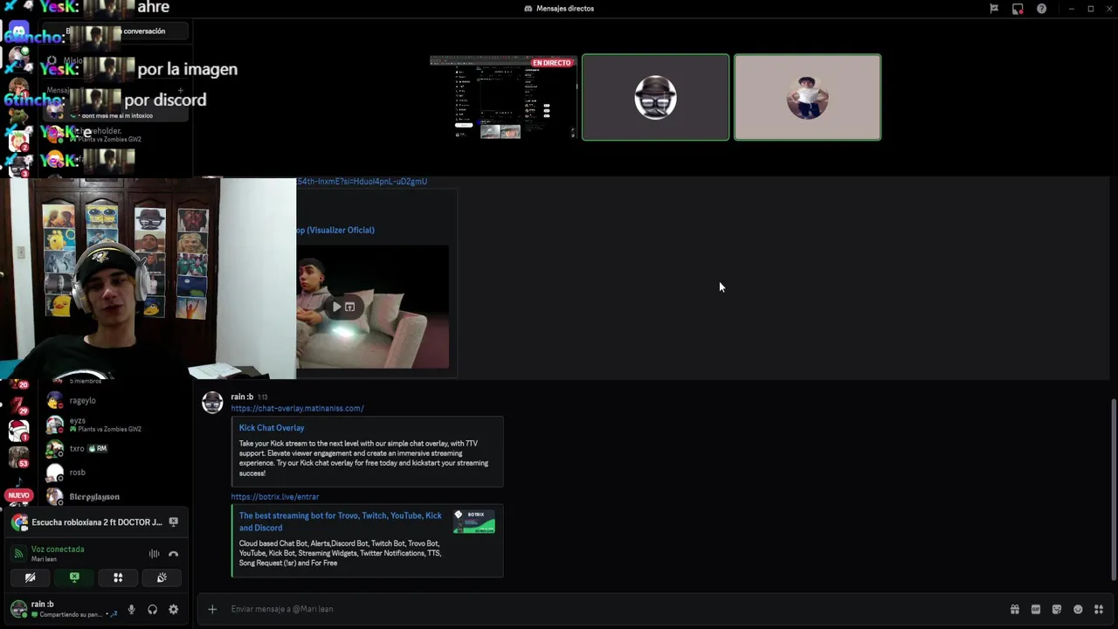Click the chat scrollbar

pos(1113,489)
